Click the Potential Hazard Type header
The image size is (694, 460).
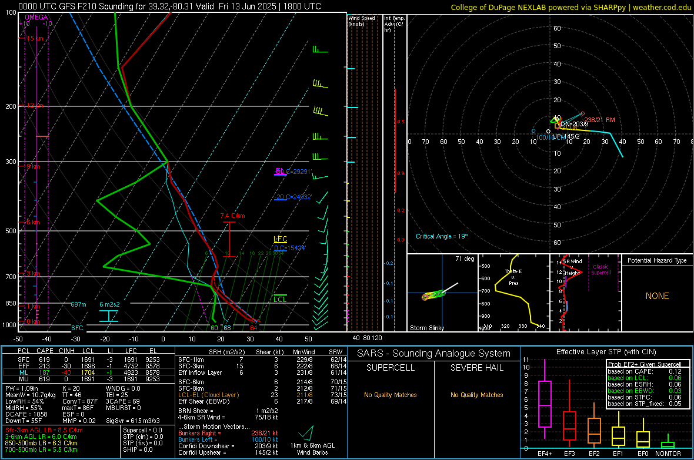[657, 260]
